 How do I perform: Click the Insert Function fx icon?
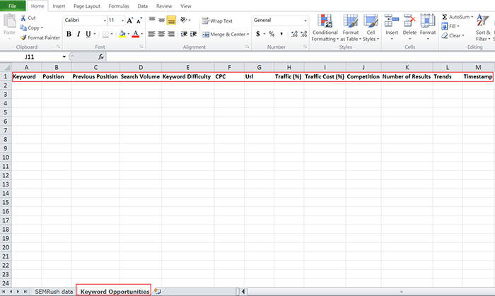click(100, 57)
